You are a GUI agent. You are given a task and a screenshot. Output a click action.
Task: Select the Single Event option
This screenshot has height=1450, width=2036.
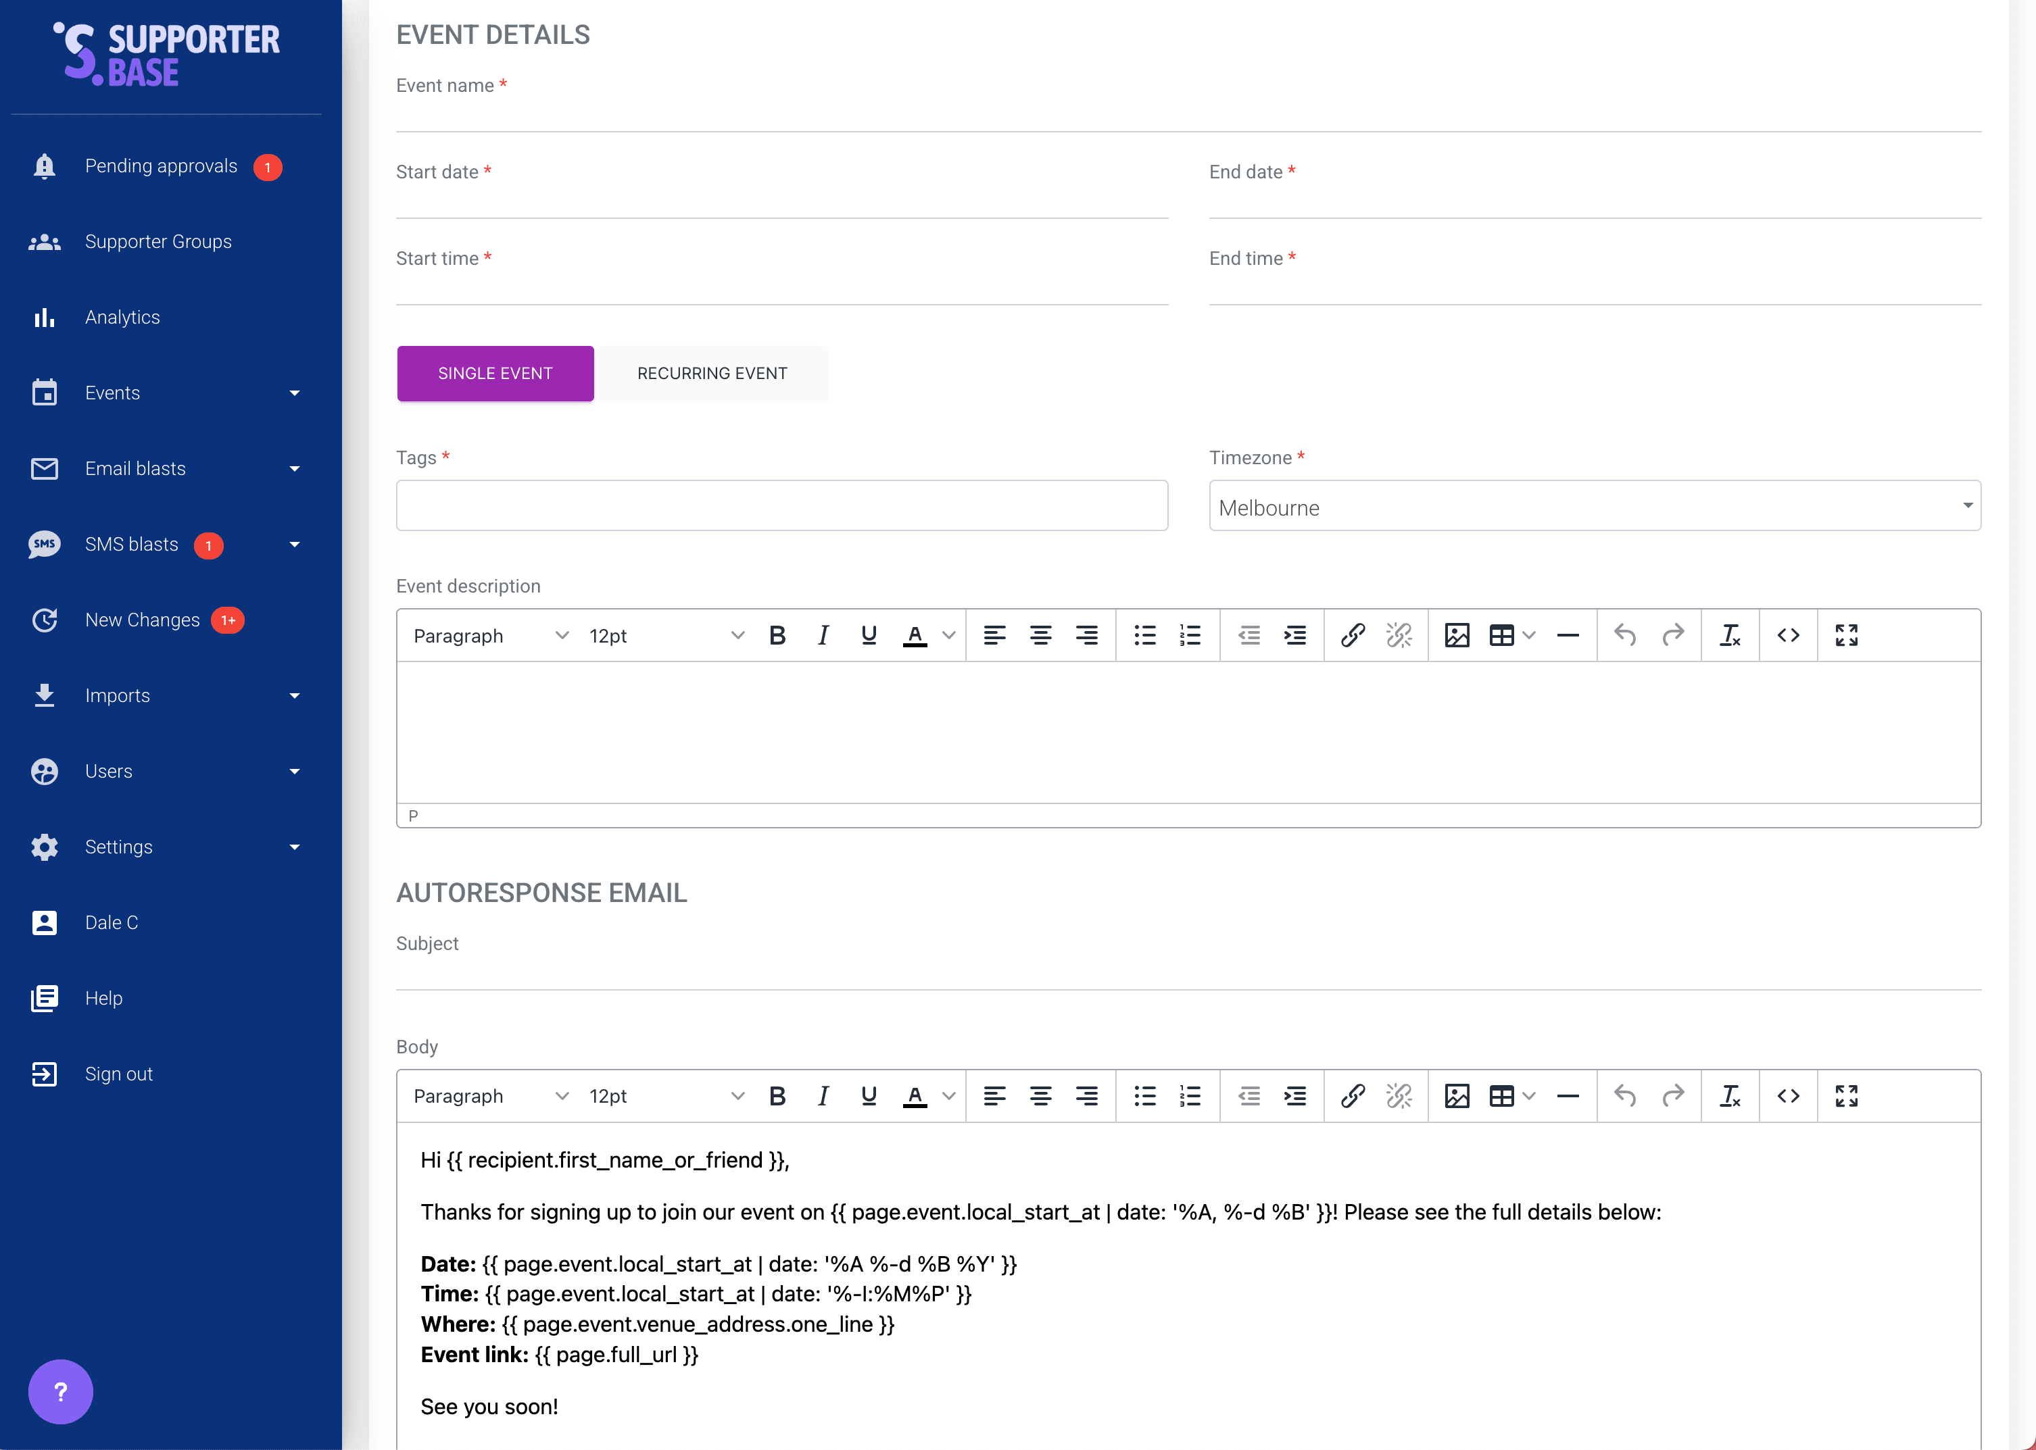(x=495, y=373)
